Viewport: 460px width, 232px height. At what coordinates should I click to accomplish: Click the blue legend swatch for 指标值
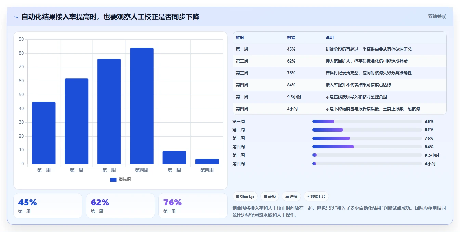point(113,180)
